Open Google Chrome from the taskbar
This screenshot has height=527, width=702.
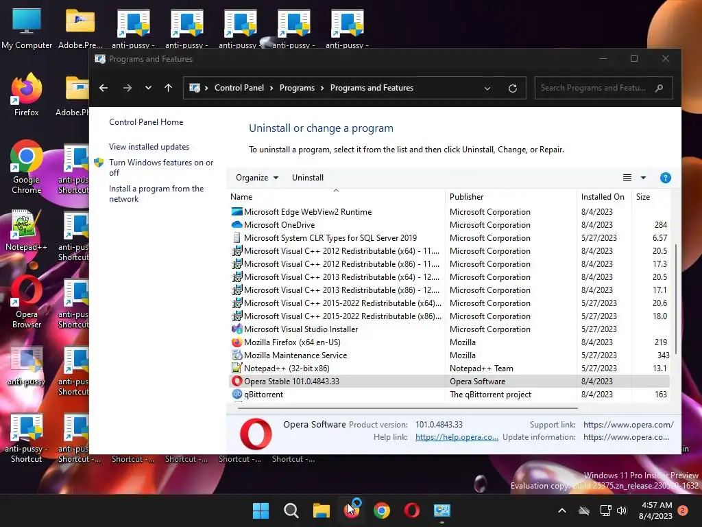tap(381, 511)
